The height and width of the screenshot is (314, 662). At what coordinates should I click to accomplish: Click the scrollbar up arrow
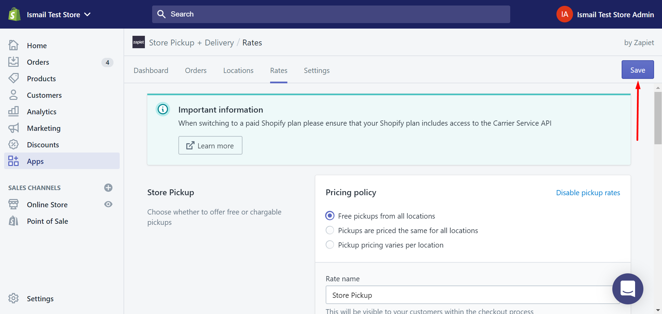tap(658, 88)
